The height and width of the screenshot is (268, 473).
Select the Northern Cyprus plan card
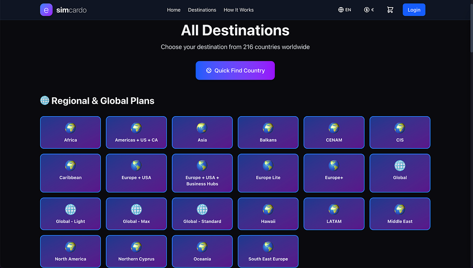point(137,251)
